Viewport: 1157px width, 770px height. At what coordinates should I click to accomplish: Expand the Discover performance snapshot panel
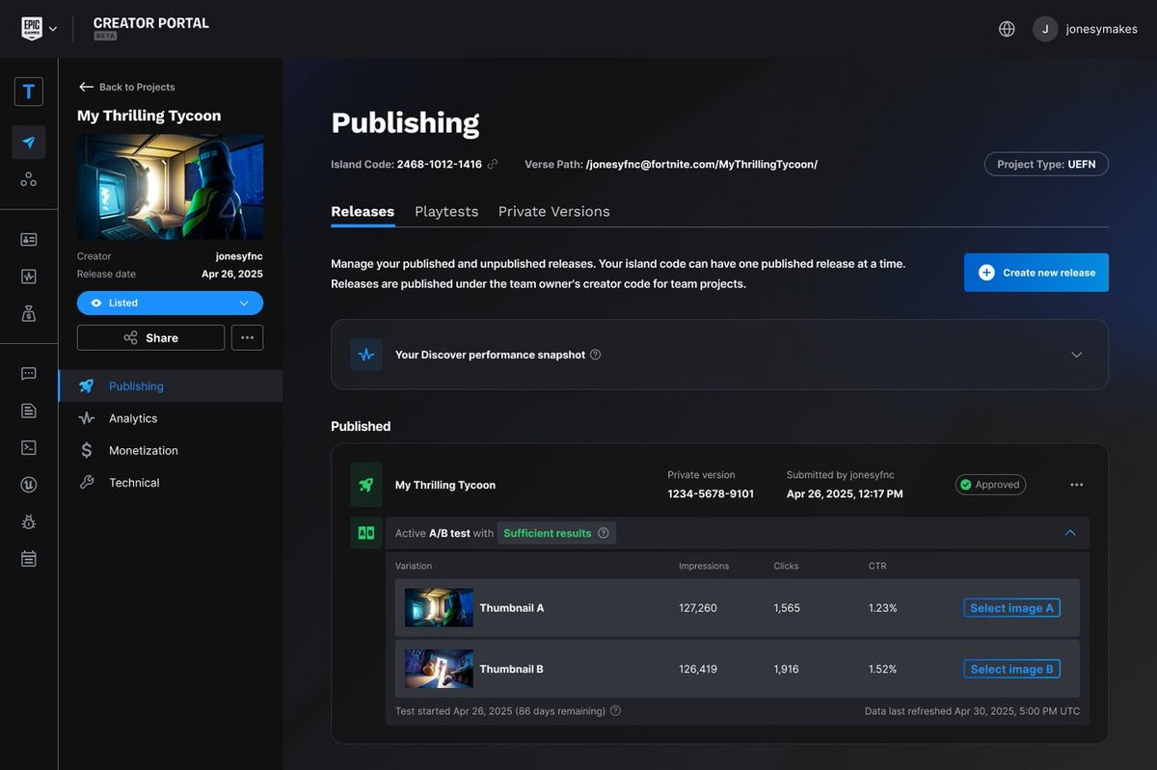pos(1076,355)
